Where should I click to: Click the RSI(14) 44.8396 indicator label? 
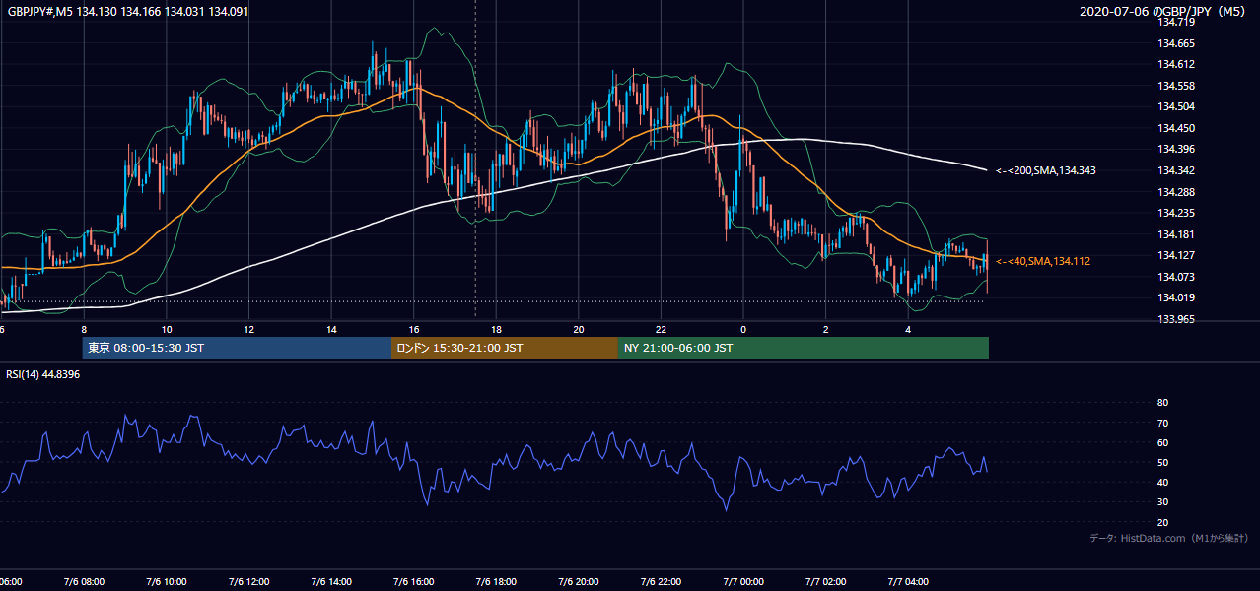[x=43, y=374]
